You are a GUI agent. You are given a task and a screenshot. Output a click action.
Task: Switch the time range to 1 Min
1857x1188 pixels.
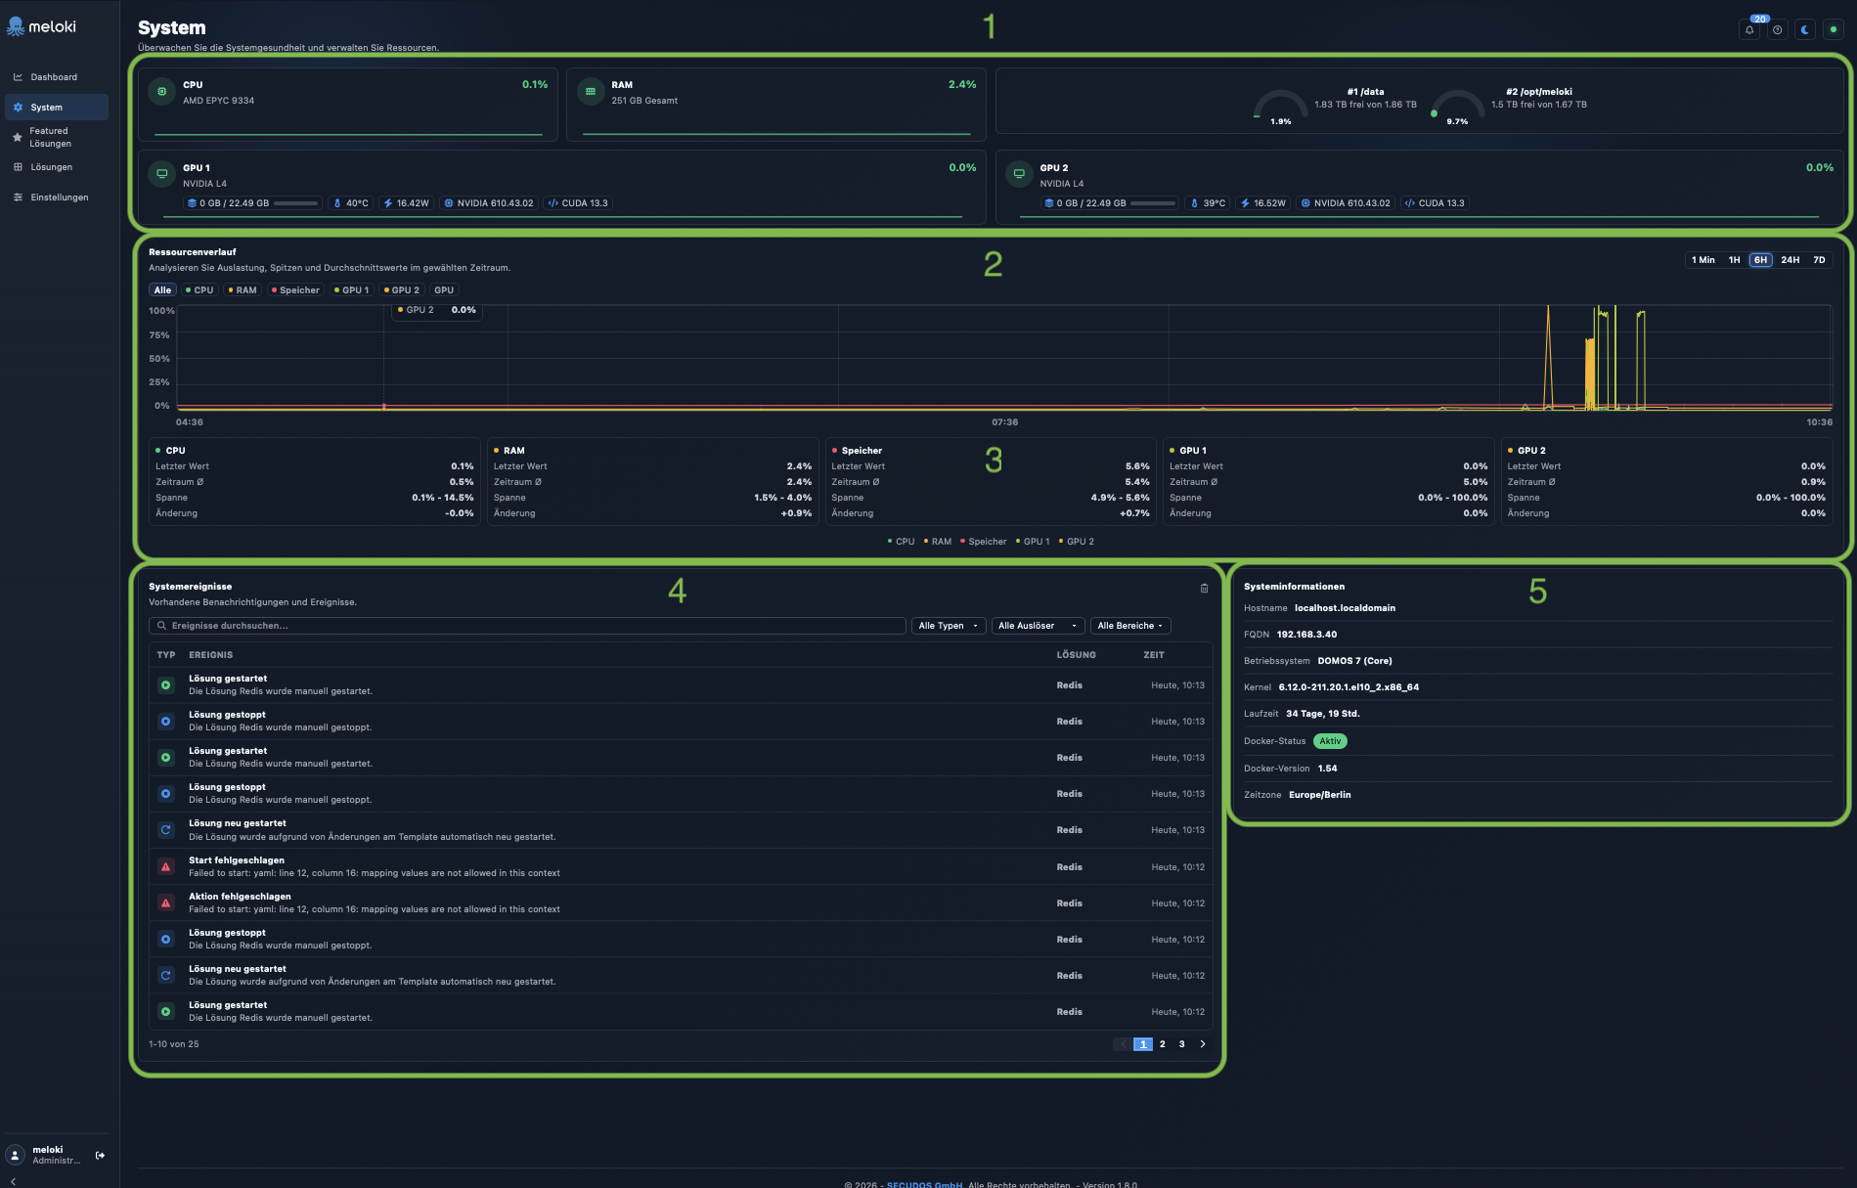(1703, 260)
